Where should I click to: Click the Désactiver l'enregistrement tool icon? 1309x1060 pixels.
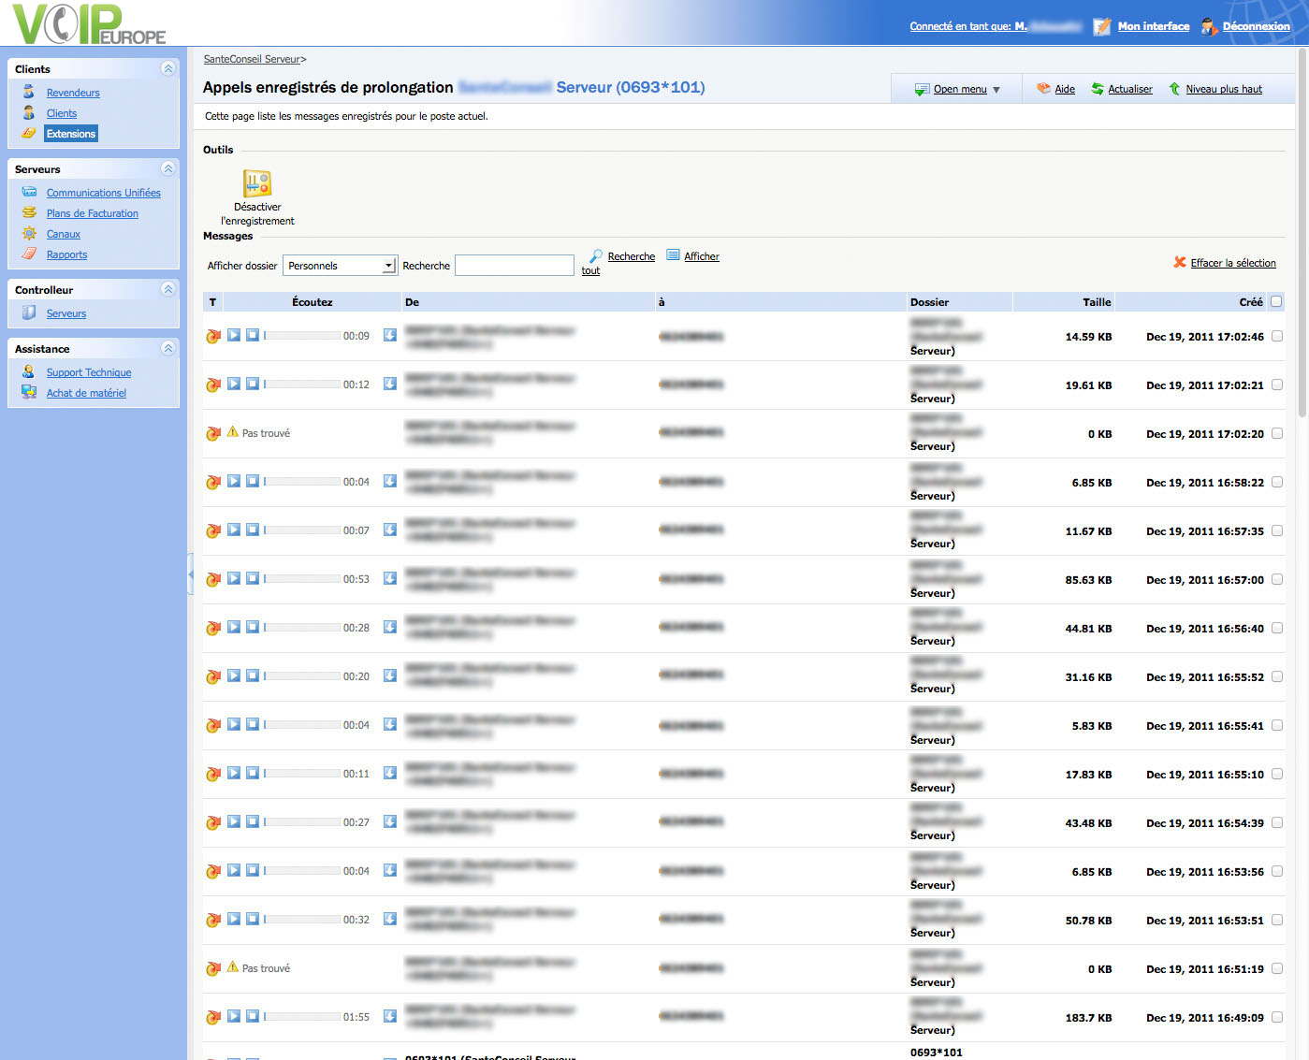click(x=257, y=183)
